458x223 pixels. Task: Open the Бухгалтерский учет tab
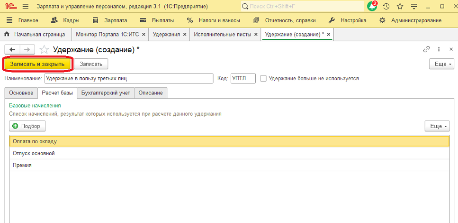(x=106, y=93)
